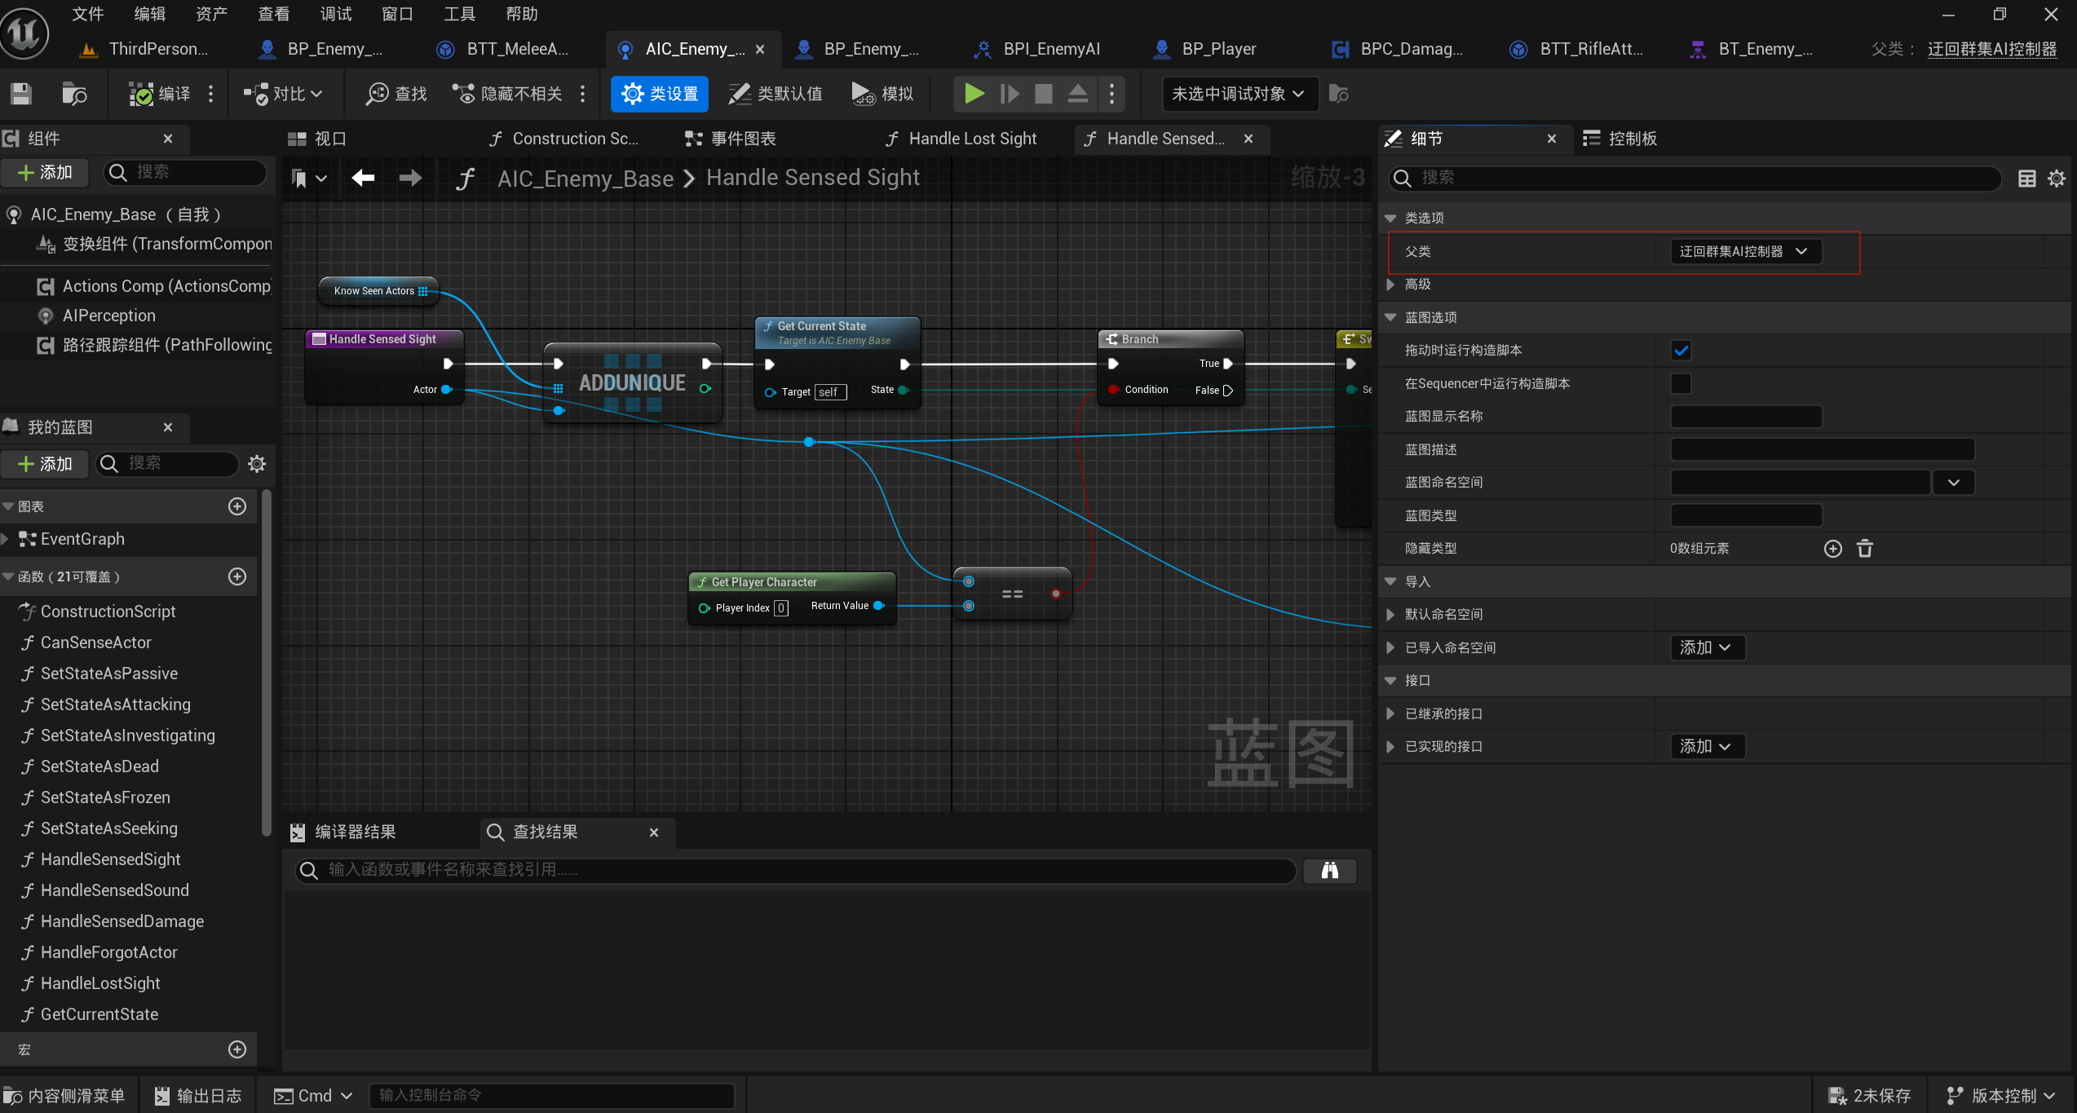Toggle Player Index pin on Get Player Character

705,608
